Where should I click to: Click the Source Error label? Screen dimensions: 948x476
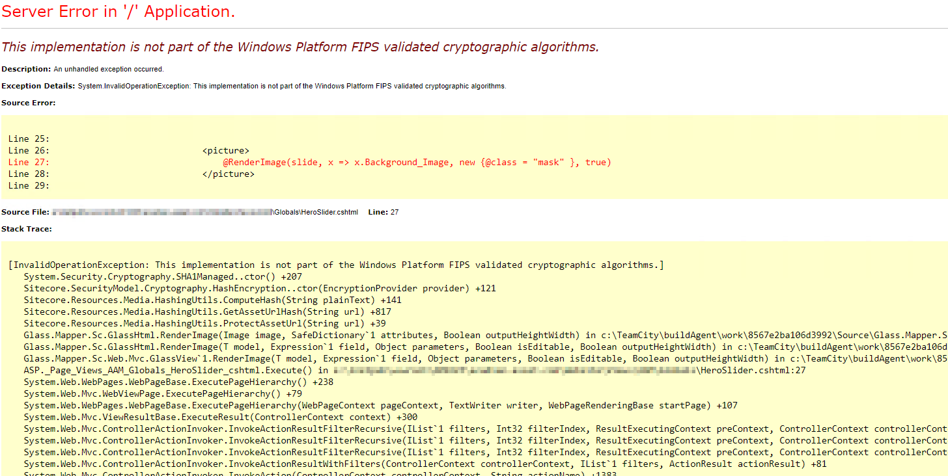(x=29, y=103)
